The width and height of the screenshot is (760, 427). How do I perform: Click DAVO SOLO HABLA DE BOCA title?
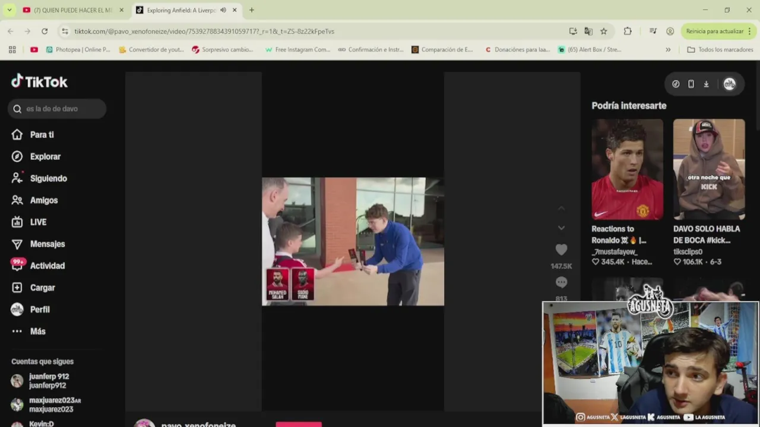coord(707,234)
